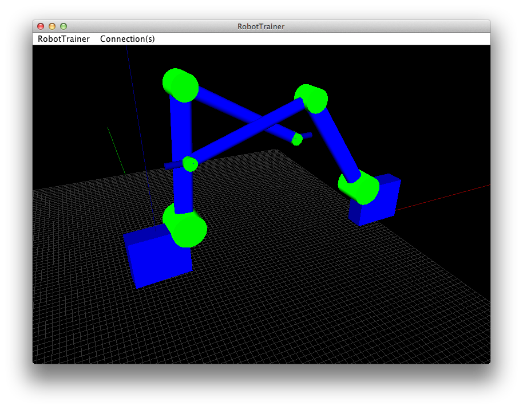The height and width of the screenshot is (409, 523).
Task: Open the Connection(s) menu
Action: [x=127, y=38]
